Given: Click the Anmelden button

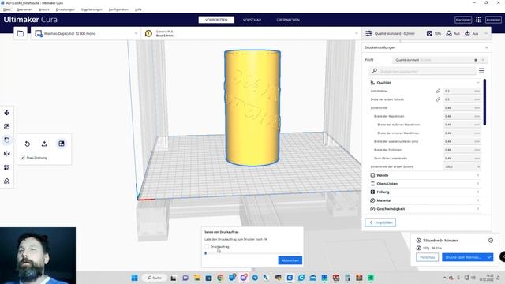Looking at the screenshot, I should (493, 20).
